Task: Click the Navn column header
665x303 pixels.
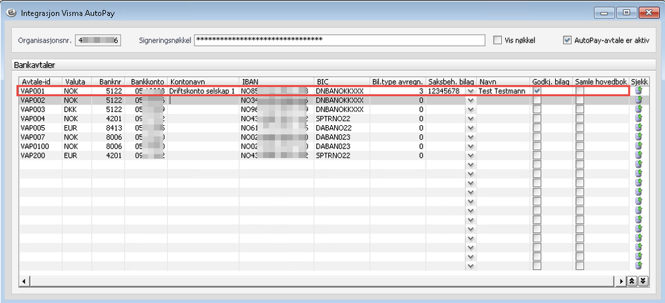Action: (x=503, y=81)
